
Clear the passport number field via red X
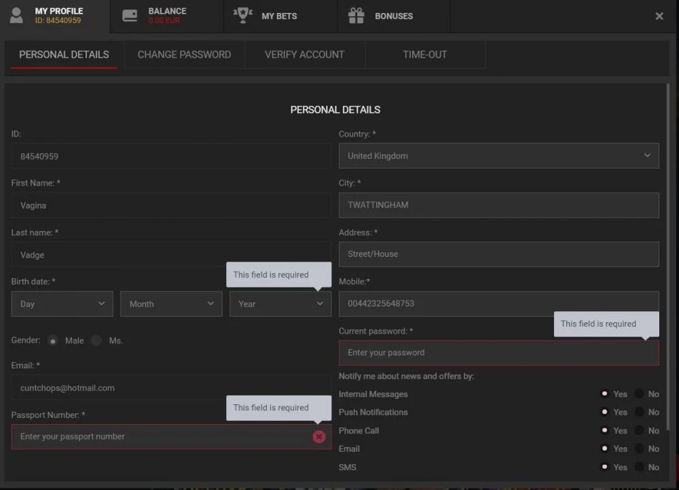pos(319,437)
